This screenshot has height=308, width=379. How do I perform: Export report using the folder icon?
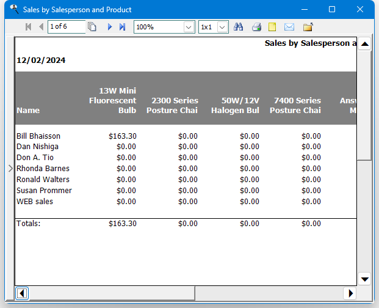308,27
